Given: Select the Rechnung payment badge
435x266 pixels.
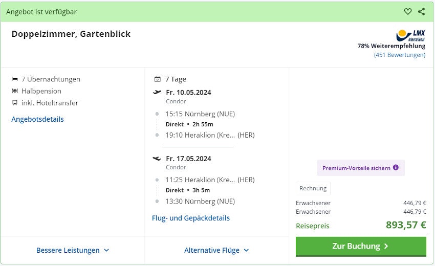Looking at the screenshot, I should click(313, 188).
